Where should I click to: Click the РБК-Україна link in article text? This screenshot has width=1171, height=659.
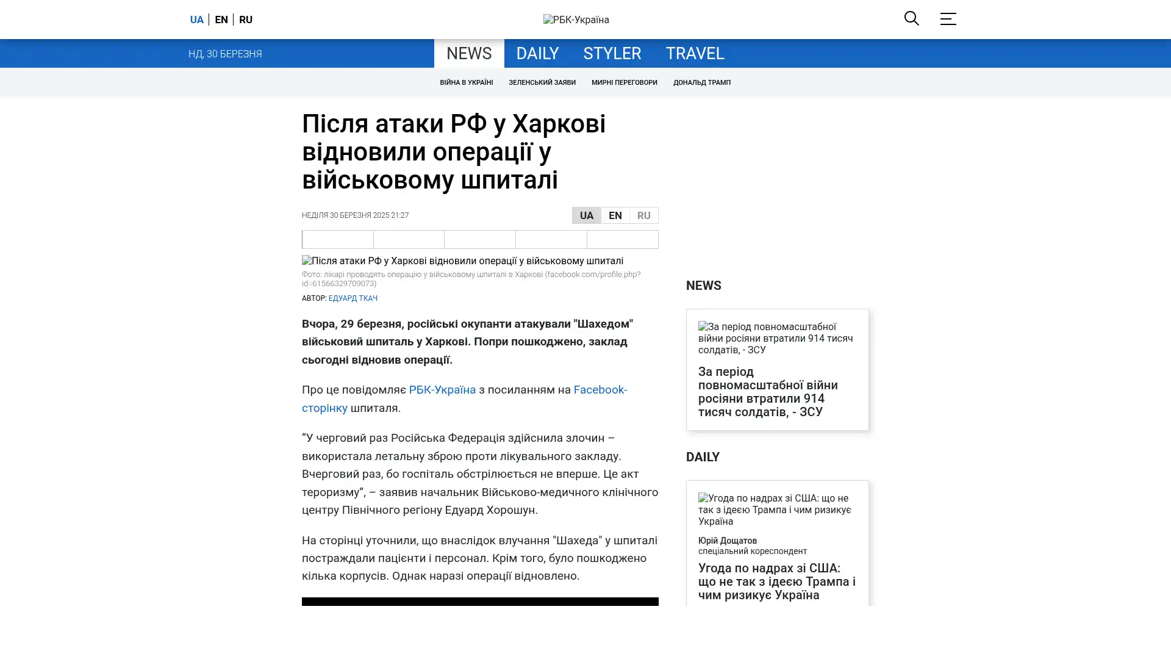click(442, 390)
